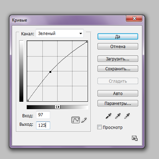This screenshot has width=159, height=159.
Task: Toggle the horizontal gradient bar direction arrows
Action: 57,107
